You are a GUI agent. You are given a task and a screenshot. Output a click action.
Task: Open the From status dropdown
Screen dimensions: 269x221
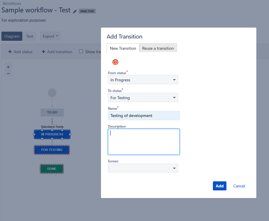tap(143, 80)
